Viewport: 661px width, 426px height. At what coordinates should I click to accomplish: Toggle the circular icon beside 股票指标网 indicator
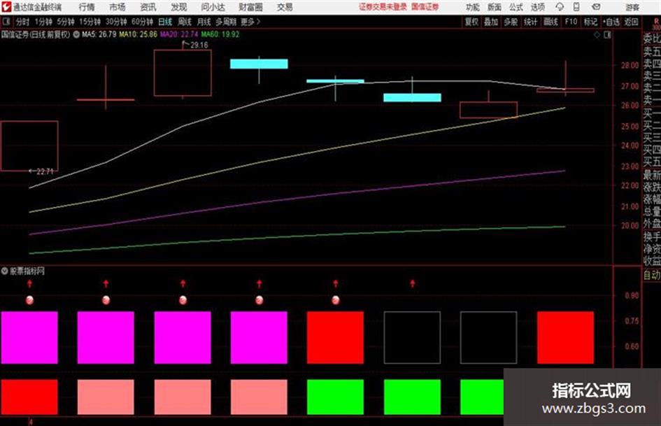(5, 271)
